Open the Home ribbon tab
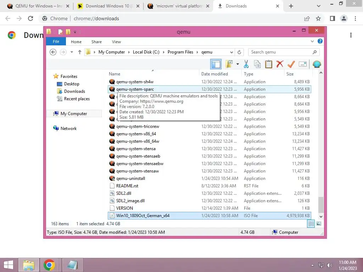The height and width of the screenshot is (272, 363). click(76, 42)
